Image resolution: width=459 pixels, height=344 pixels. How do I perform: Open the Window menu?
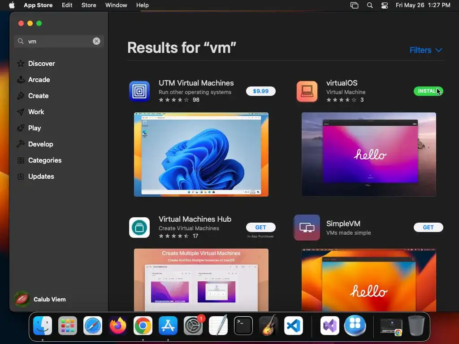[116, 5]
